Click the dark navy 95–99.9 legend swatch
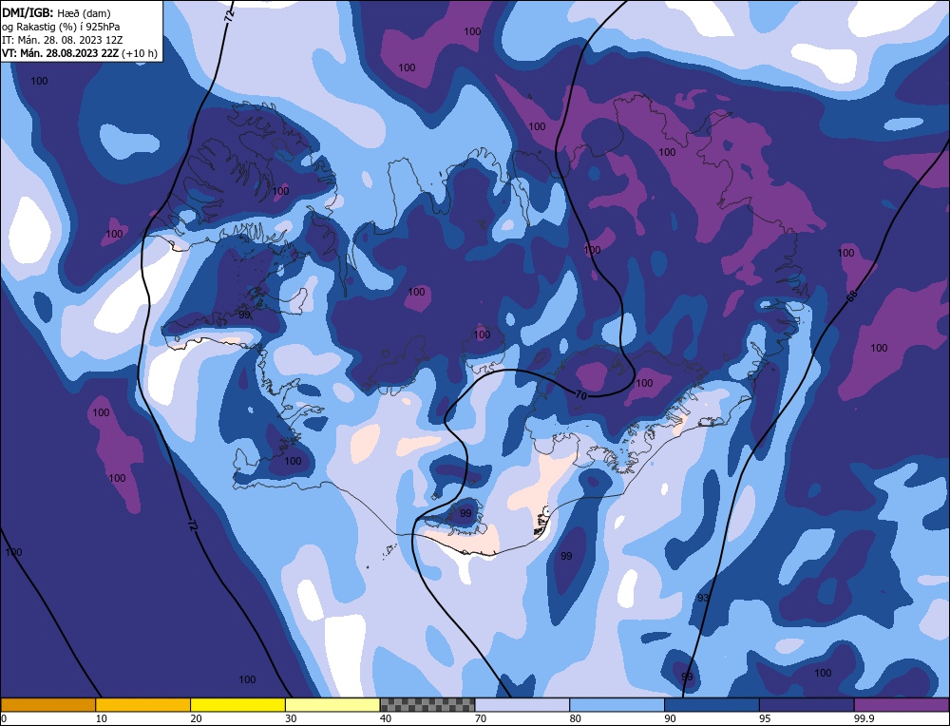This screenshot has width=950, height=726. tap(807, 704)
